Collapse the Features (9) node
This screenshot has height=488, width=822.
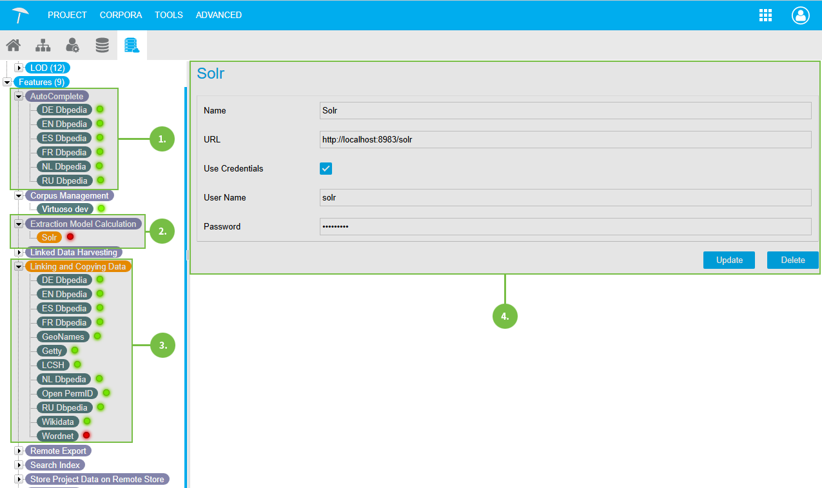[x=7, y=82]
